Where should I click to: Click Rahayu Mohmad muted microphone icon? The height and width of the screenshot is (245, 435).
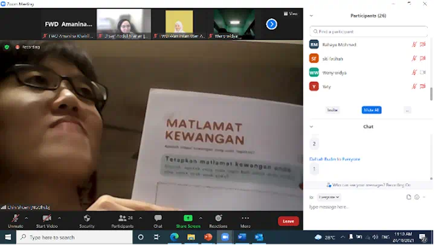point(414,44)
